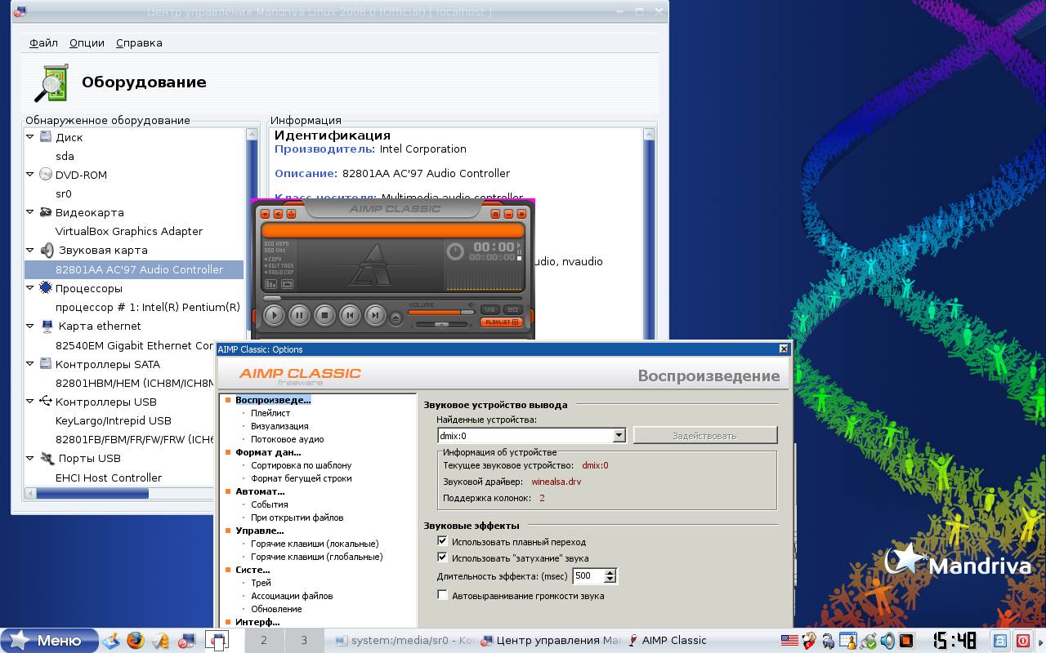Click the AIMP balance slider
The height and width of the screenshot is (653, 1046).
click(x=441, y=324)
